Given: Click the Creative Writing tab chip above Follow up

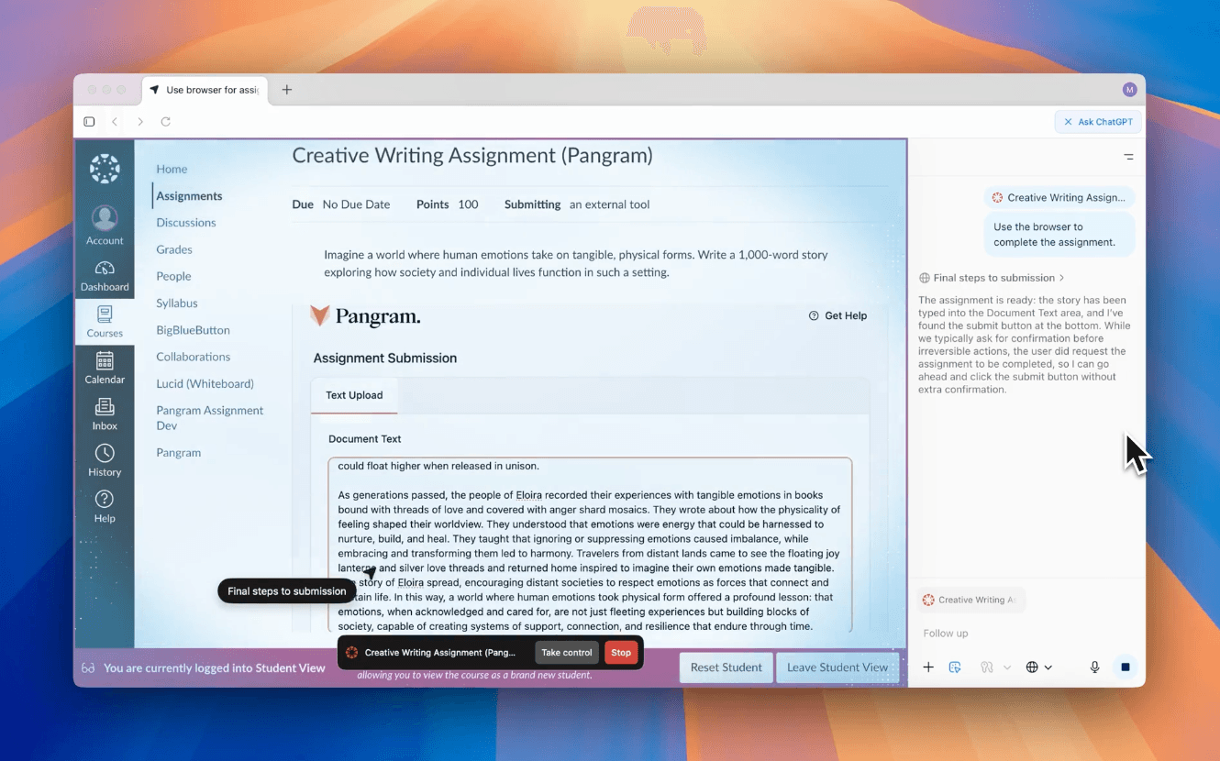Looking at the screenshot, I should tap(970, 600).
